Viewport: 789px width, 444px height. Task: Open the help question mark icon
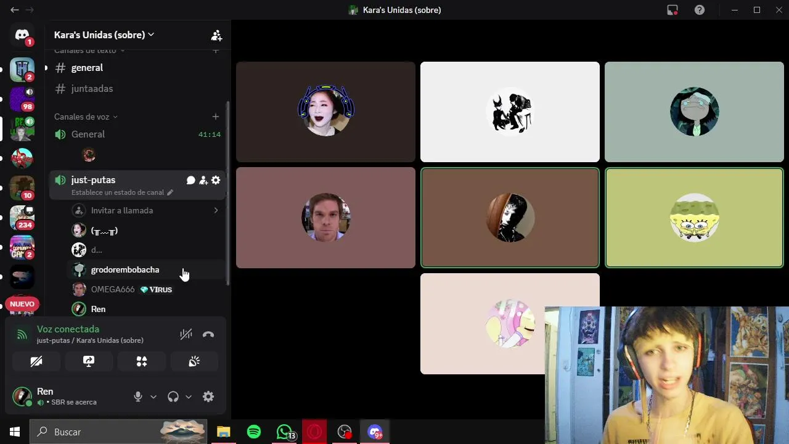[x=700, y=10]
